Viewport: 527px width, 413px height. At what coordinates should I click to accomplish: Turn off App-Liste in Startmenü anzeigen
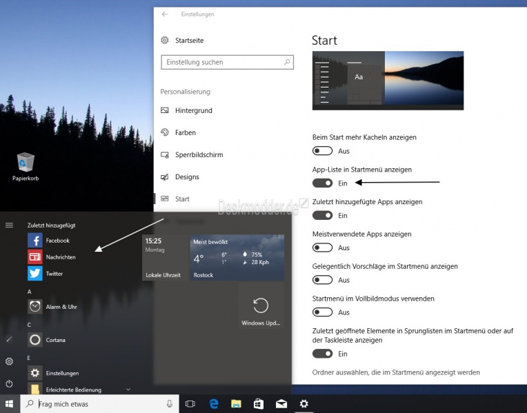[x=322, y=183]
